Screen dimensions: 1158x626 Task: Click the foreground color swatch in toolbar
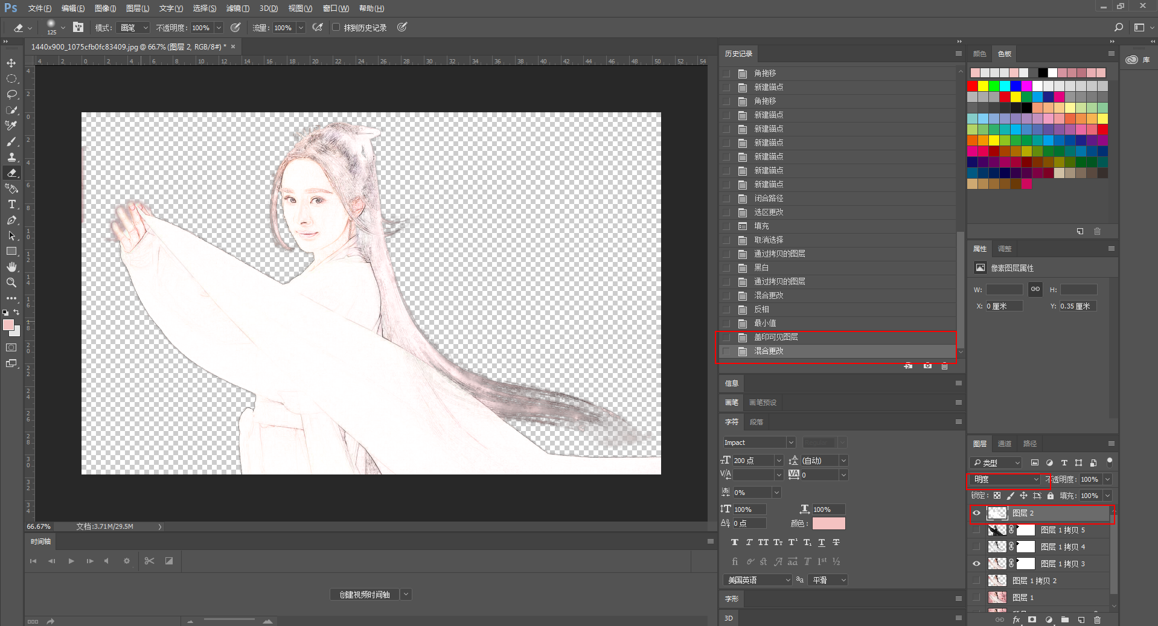pyautogui.click(x=8, y=325)
